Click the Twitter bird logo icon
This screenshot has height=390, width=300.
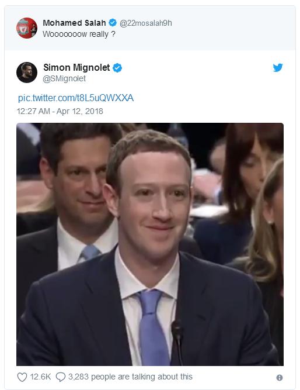click(x=278, y=68)
